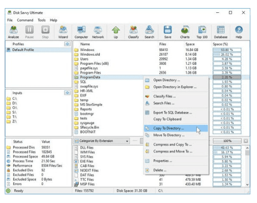This screenshot has width=257, height=203.
Task: Open the Command menu
Action: tap(25, 20)
